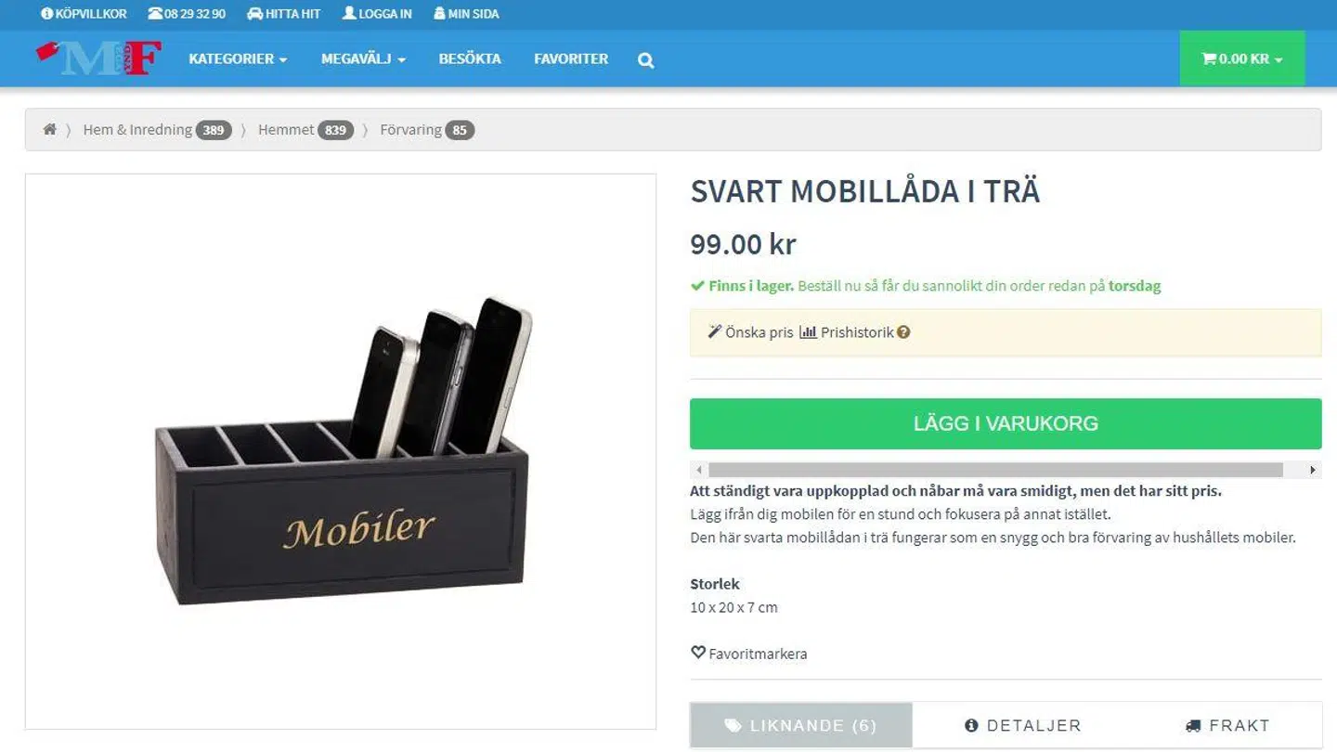Click the search magnifier icon in navbar
This screenshot has width=1337, height=752.
646,60
